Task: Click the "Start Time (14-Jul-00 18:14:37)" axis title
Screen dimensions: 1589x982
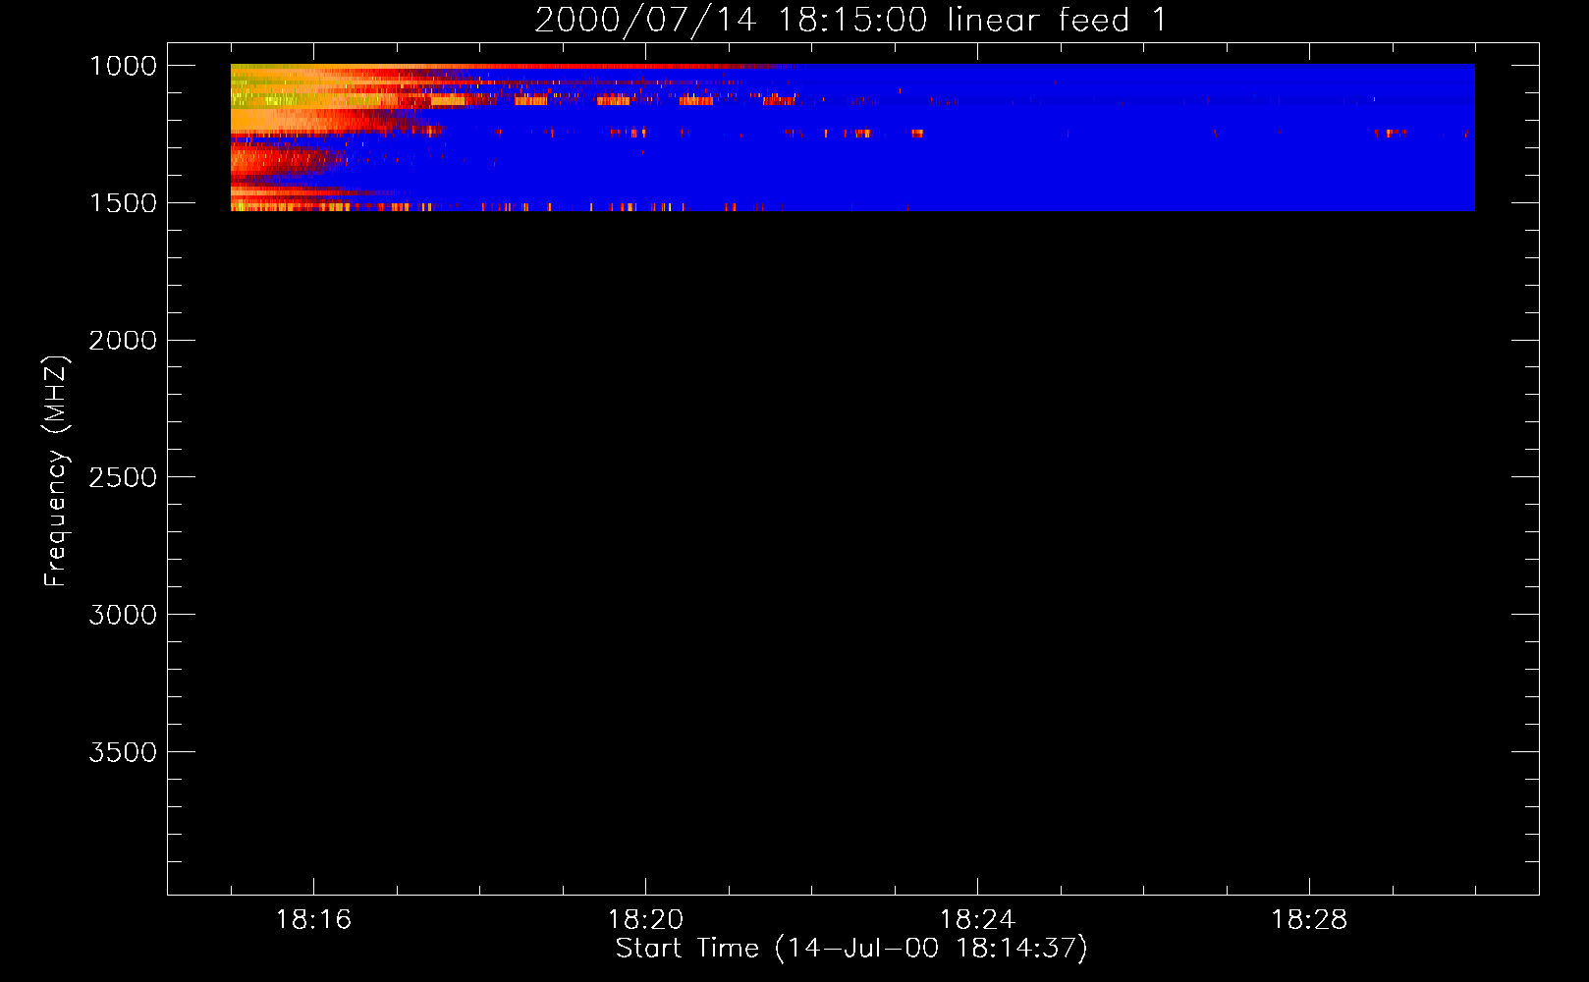Action: point(851,949)
